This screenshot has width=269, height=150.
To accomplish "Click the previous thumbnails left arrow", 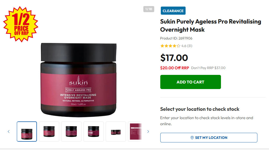I will 9,132.
